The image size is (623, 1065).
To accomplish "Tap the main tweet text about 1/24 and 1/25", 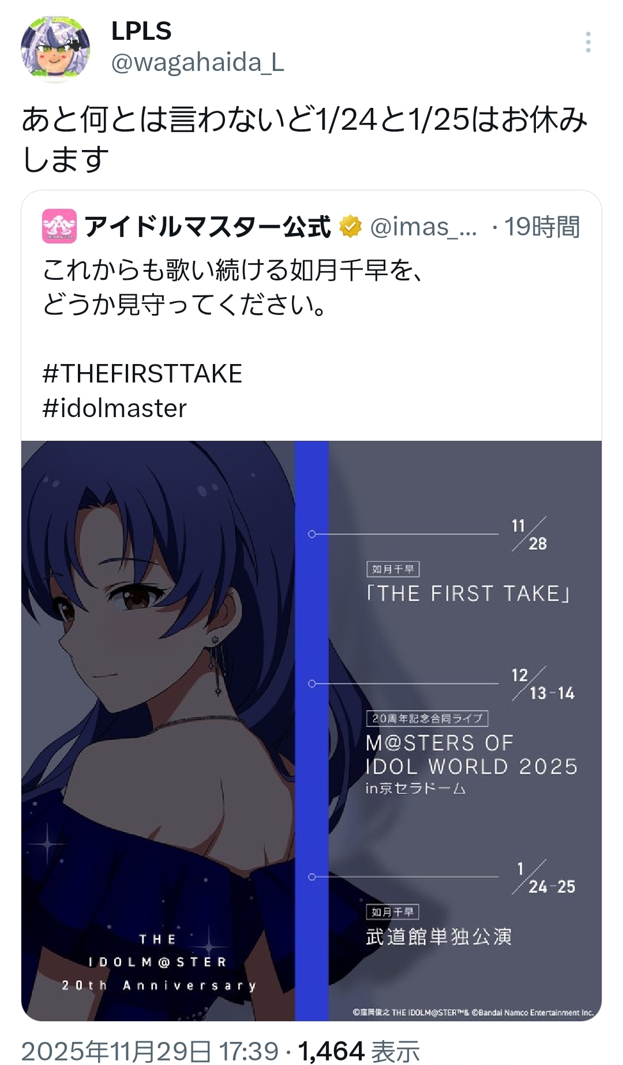I will [x=305, y=140].
